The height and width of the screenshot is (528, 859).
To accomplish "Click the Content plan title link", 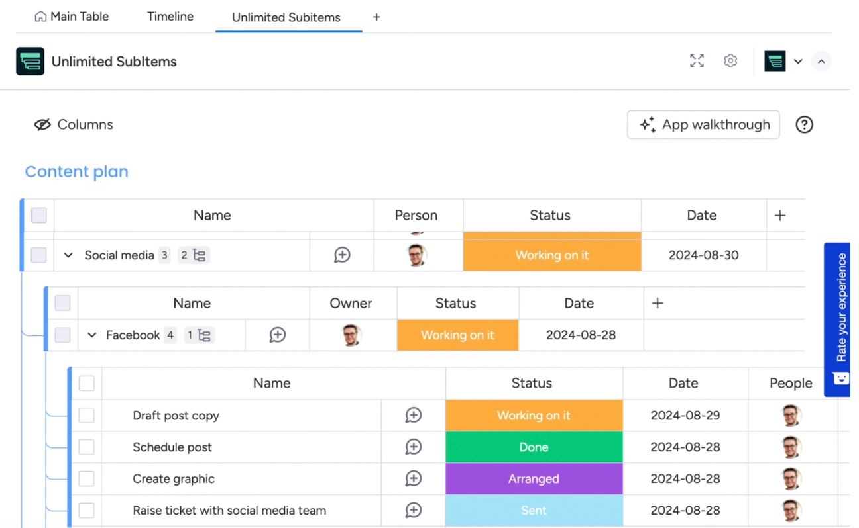I will point(76,171).
